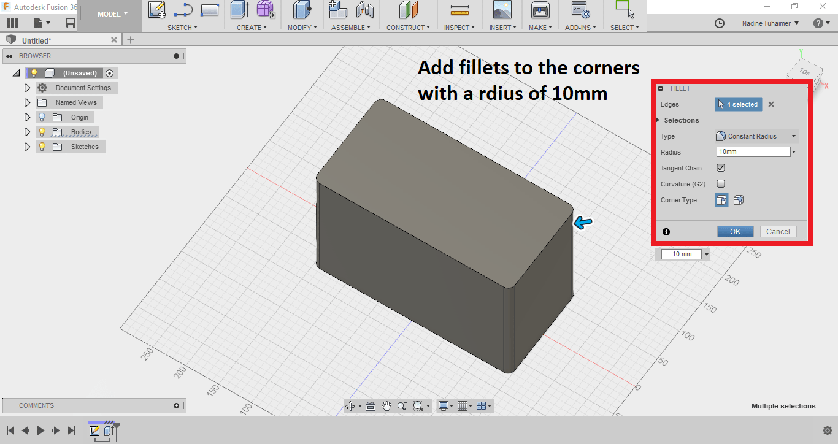Click the New Component assemble icon
This screenshot has height=444, width=838.
(x=338, y=9)
